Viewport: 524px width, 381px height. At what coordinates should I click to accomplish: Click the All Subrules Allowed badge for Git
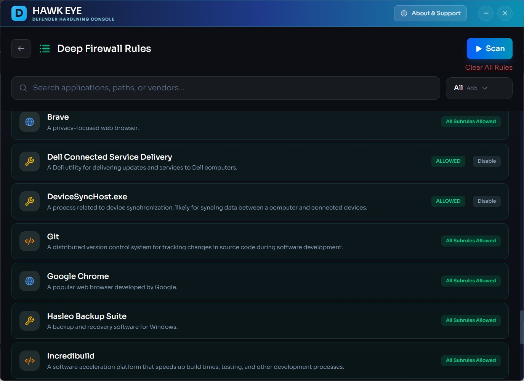[471, 241]
